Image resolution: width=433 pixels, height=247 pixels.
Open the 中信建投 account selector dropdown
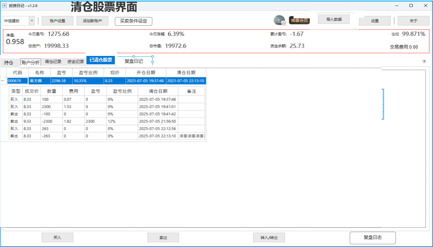[x=32, y=20]
